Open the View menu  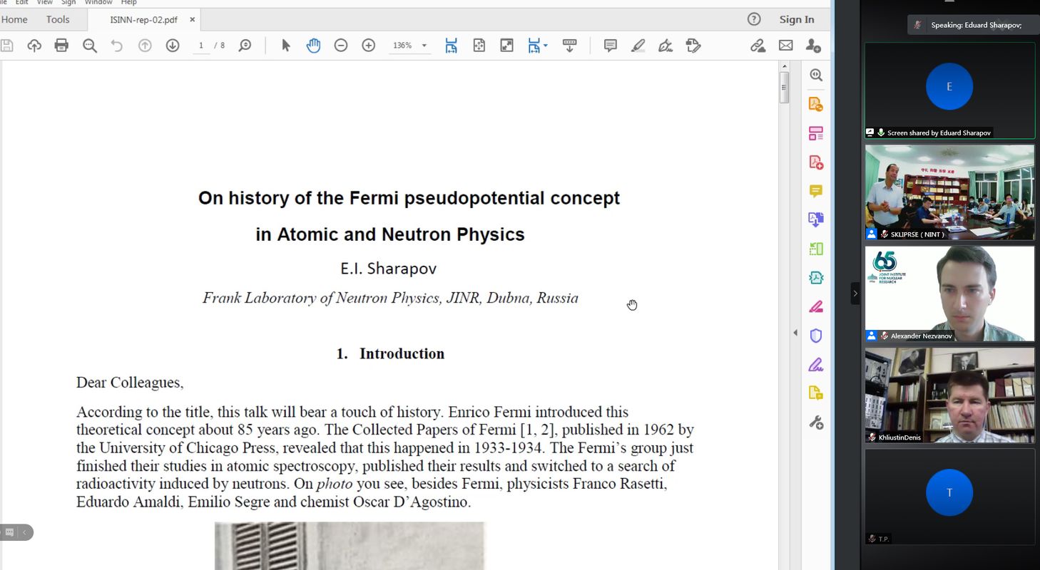[x=45, y=3]
